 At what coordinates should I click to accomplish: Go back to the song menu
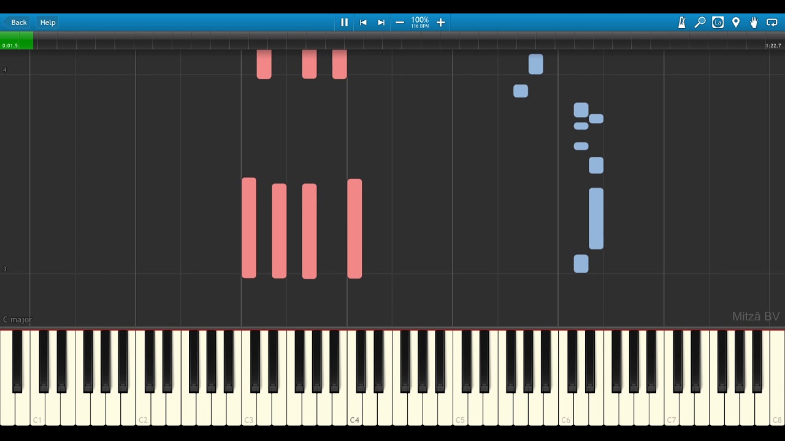click(16, 22)
